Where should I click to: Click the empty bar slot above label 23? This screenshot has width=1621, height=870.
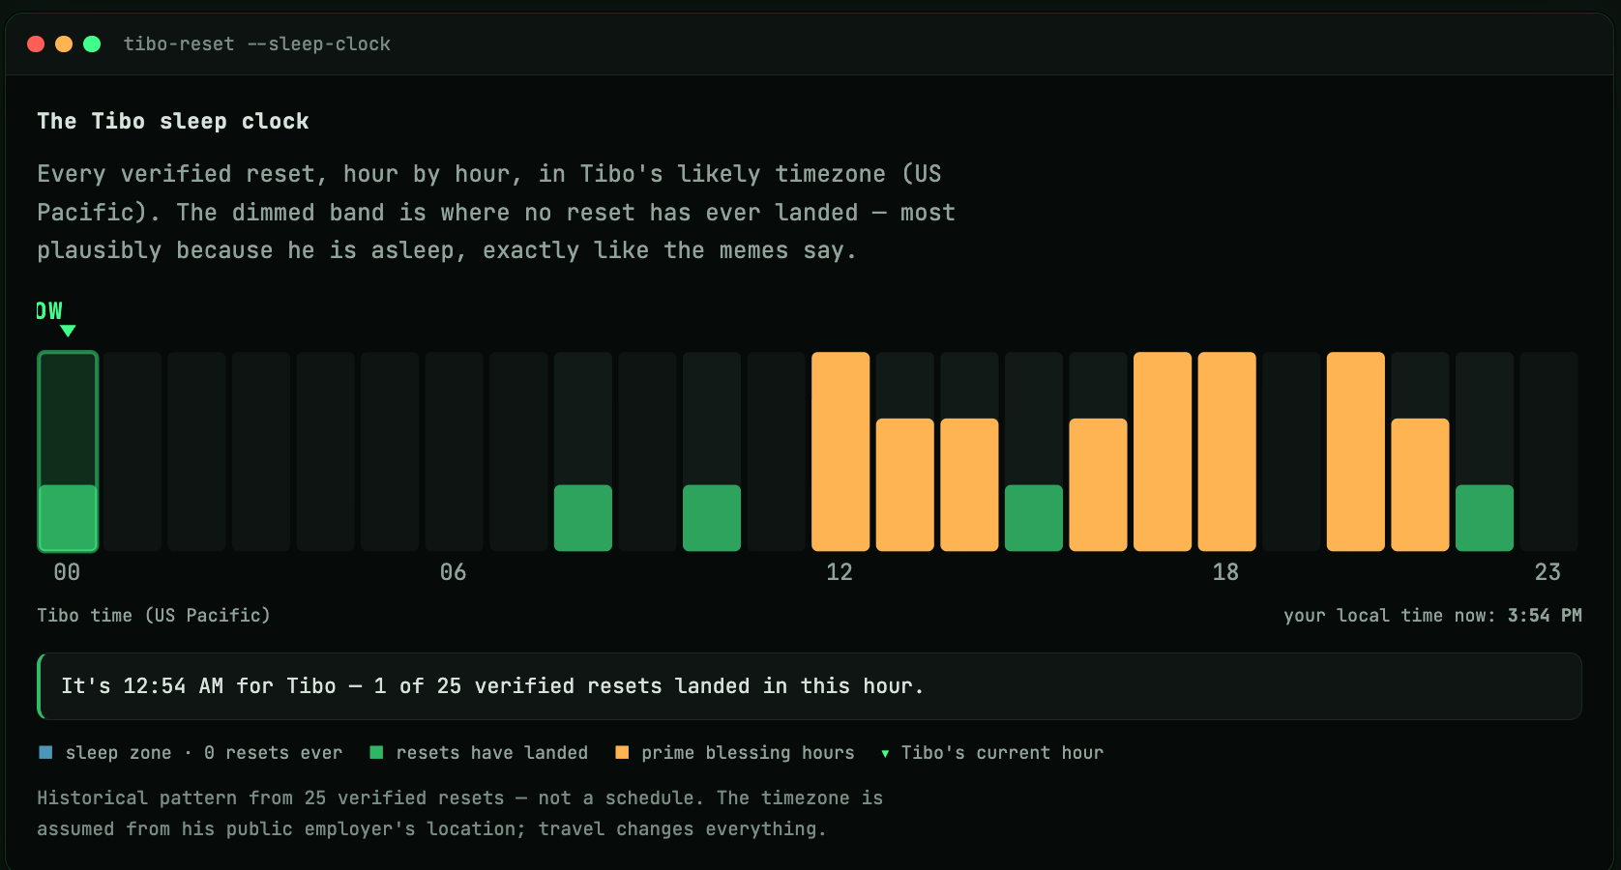(x=1549, y=451)
